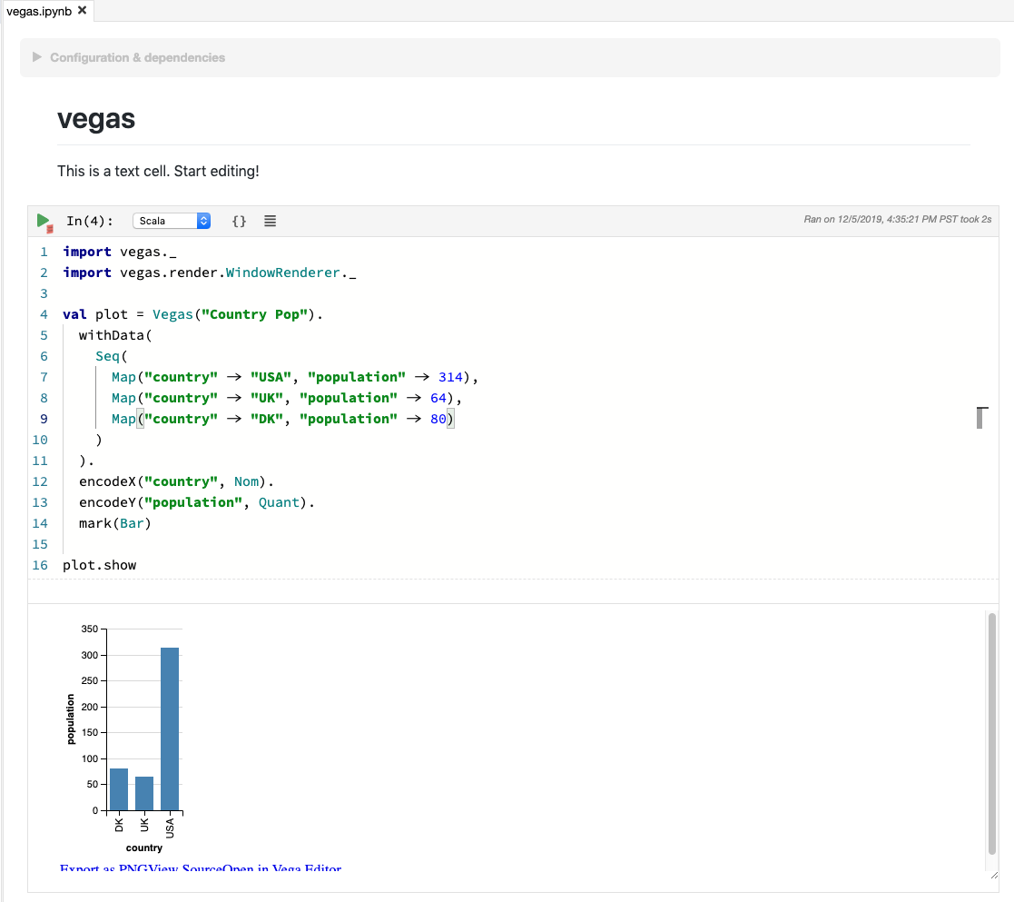Click the curly braces code icon
The width and height of the screenshot is (1014, 902).
point(238,220)
